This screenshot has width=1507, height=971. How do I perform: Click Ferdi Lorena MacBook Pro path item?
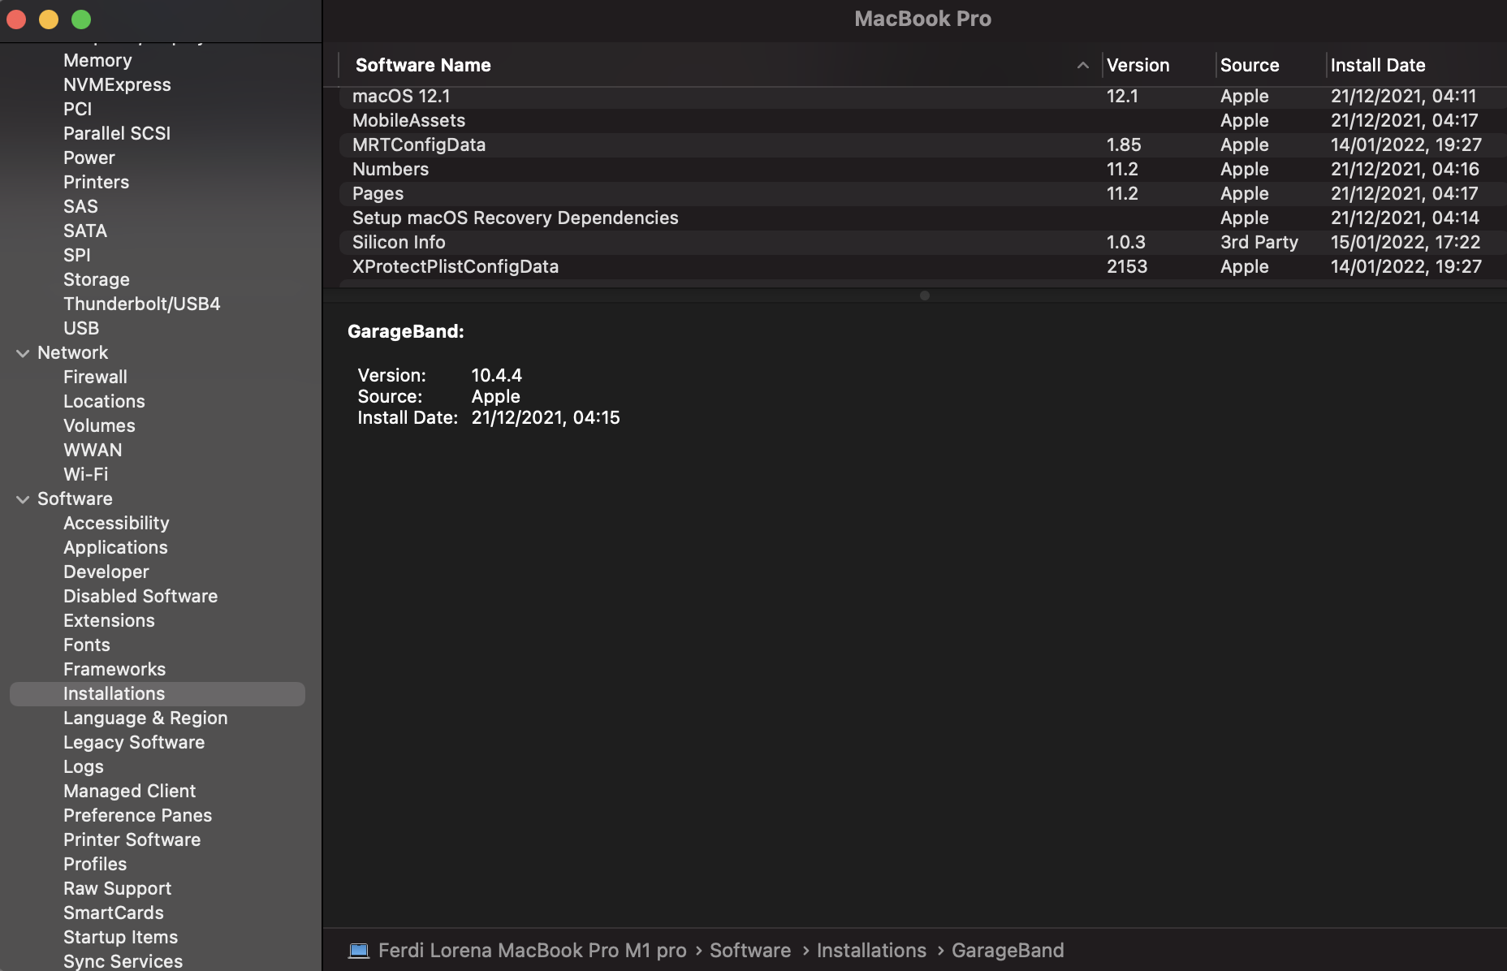(x=532, y=951)
